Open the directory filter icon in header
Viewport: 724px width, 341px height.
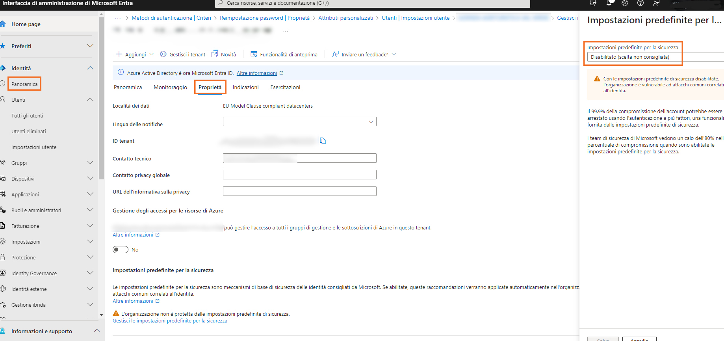click(x=593, y=3)
